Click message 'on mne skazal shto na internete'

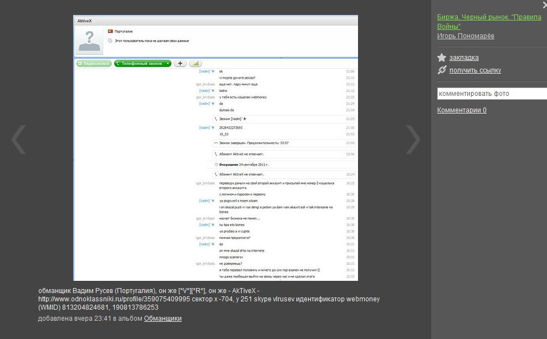click(x=242, y=251)
